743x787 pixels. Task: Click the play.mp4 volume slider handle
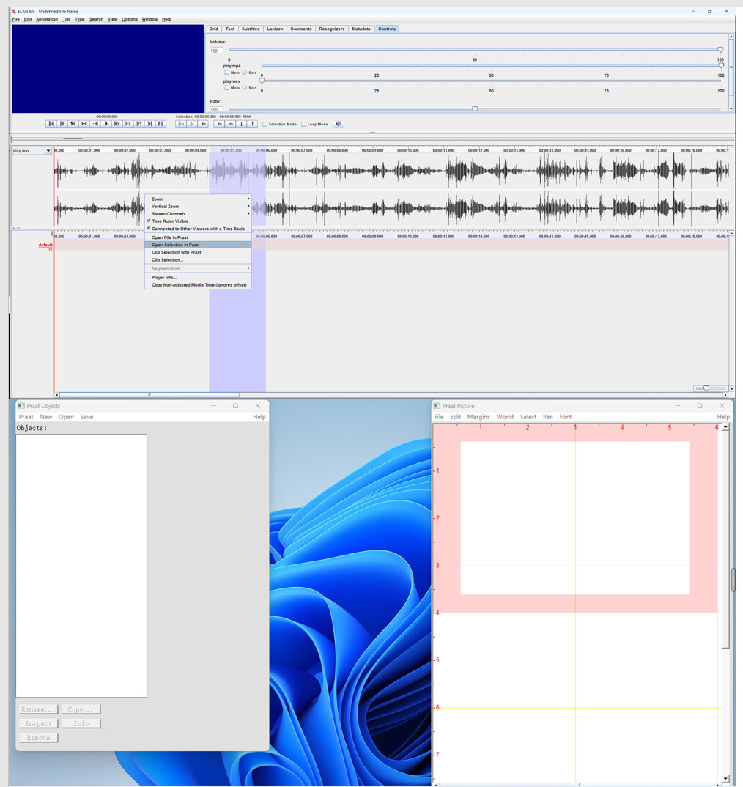(x=721, y=65)
